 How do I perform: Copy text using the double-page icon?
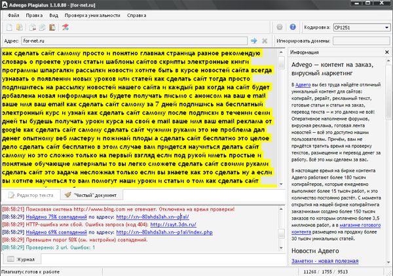(42, 27)
